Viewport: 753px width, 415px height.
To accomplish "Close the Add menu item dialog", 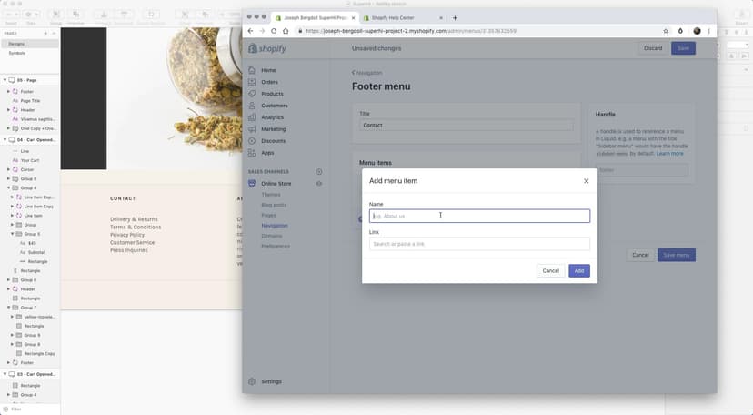I will coord(586,181).
